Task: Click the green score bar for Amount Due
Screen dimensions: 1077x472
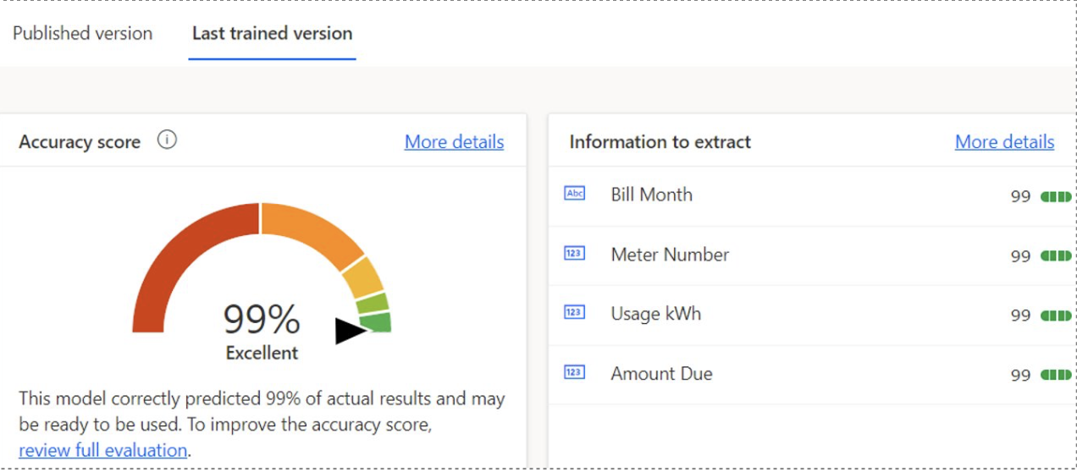Action: click(1055, 375)
